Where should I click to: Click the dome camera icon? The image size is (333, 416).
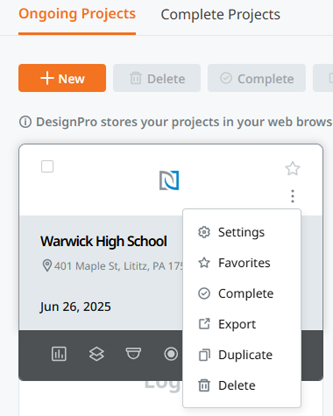tap(133, 353)
